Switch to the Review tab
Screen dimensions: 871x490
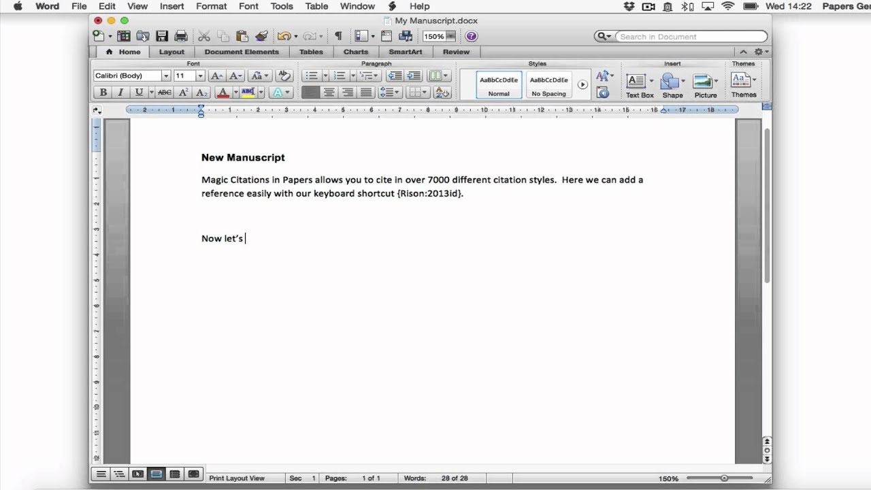click(456, 52)
